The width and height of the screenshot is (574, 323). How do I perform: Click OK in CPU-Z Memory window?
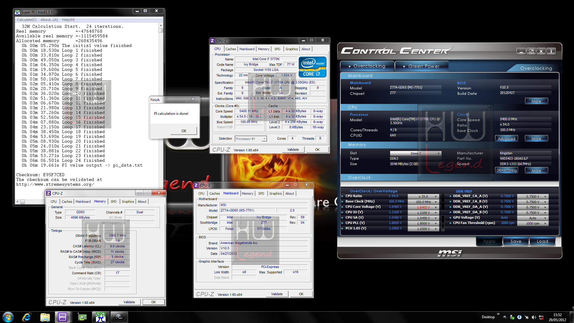pos(153,302)
